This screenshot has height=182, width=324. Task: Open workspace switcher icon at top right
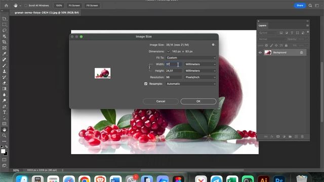[317, 6]
